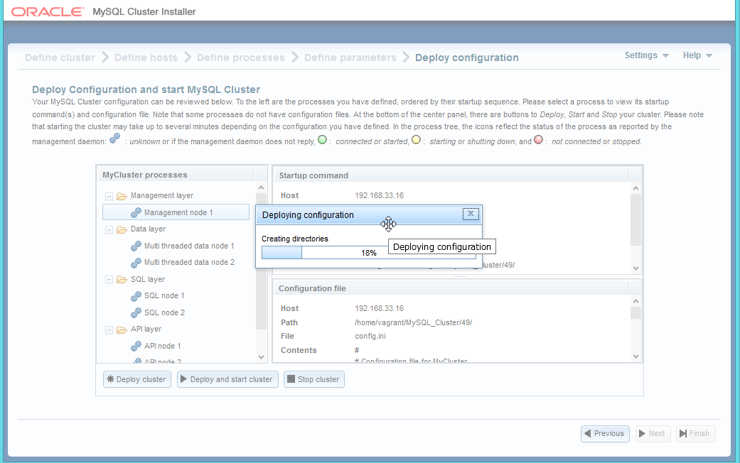740x463 pixels.
Task: Select API node 1 in process tree
Action: tap(162, 346)
